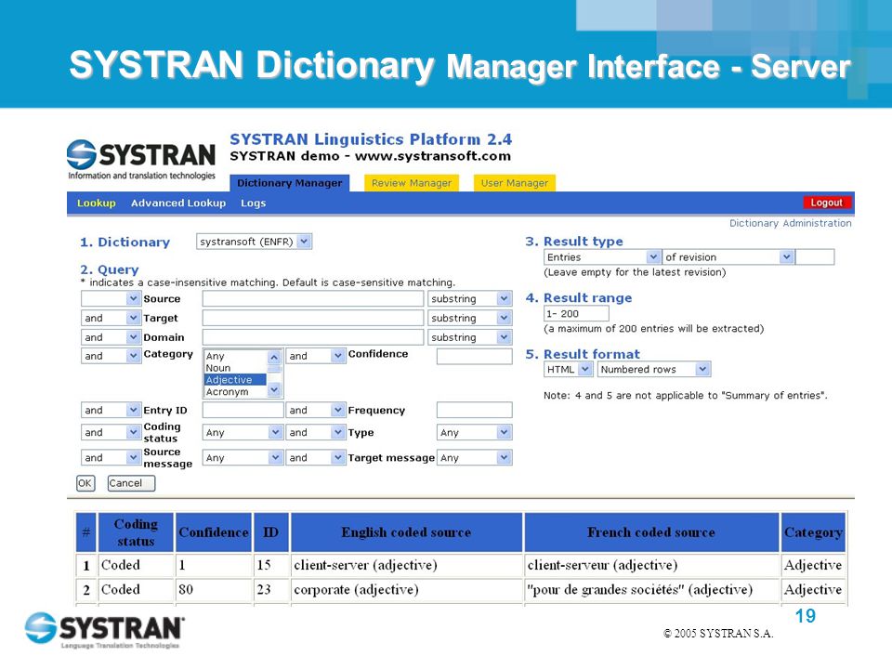Open the Coding status Any dropdown
This screenshot has height=669, width=892.
pyautogui.click(x=243, y=432)
